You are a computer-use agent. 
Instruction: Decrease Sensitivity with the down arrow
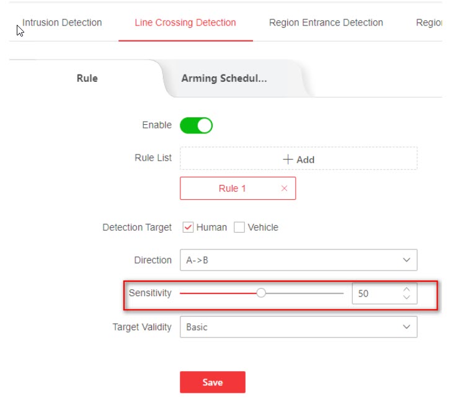click(x=407, y=298)
